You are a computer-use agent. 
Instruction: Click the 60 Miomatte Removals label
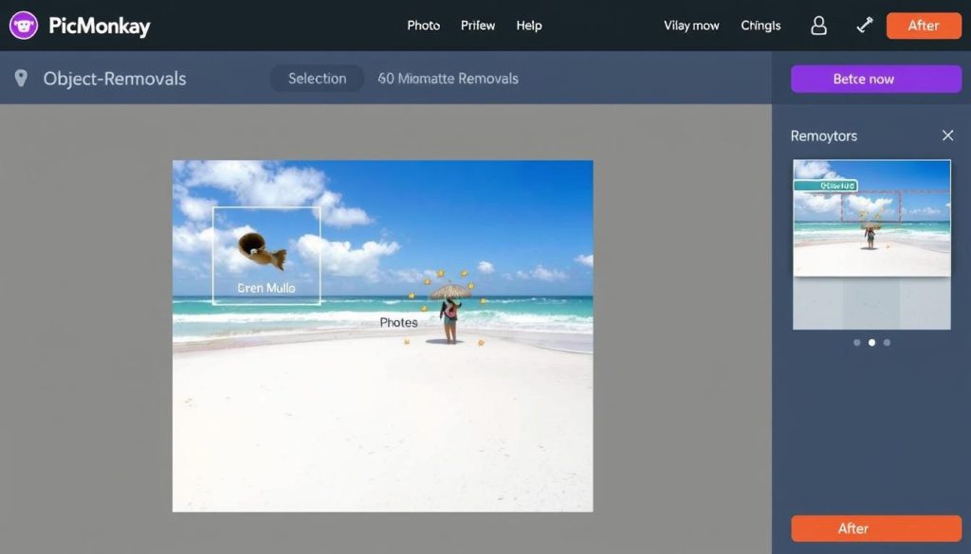447,79
